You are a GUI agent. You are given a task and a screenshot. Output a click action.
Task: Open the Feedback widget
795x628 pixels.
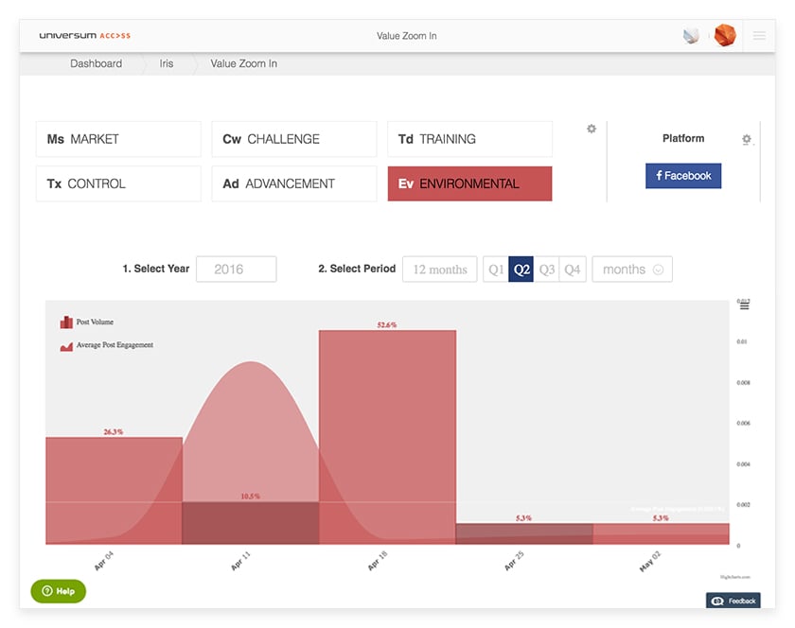733,601
